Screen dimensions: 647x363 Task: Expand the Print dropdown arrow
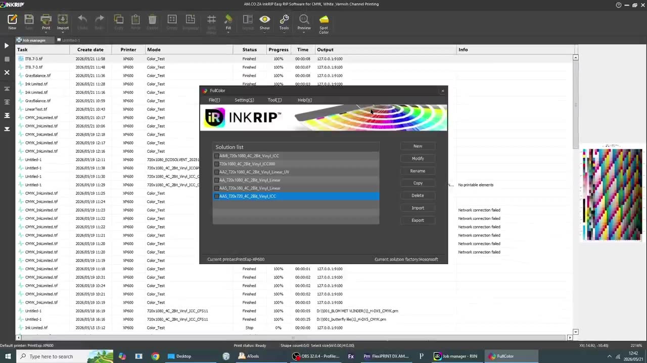click(x=46, y=33)
